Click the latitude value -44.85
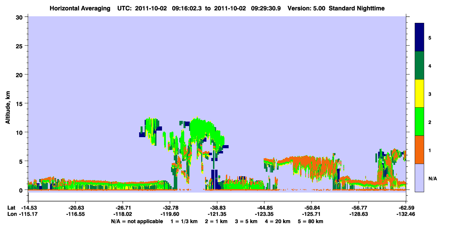451x231 pixels. pyautogui.click(x=264, y=208)
